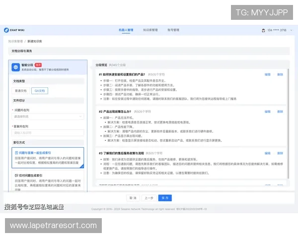Screen dimensions: 298x238
Task: Click the 故障一：产品无法开机 line
Action: tap(118, 118)
